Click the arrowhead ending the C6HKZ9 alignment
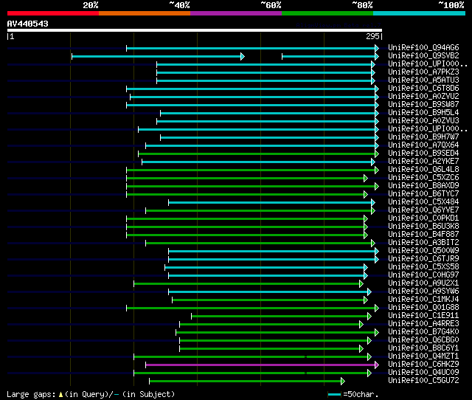Image resolution: width=472 pixels, height=400 pixels. point(377,365)
